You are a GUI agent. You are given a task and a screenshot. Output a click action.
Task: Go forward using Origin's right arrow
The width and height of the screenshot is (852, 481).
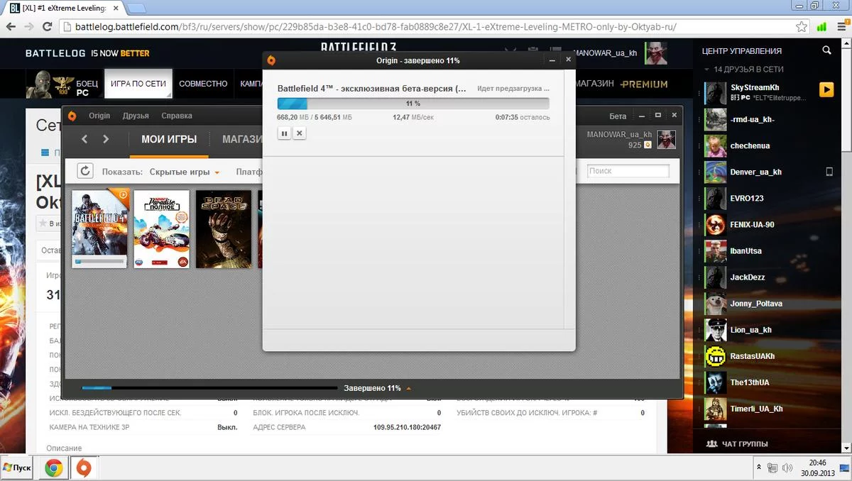click(106, 139)
